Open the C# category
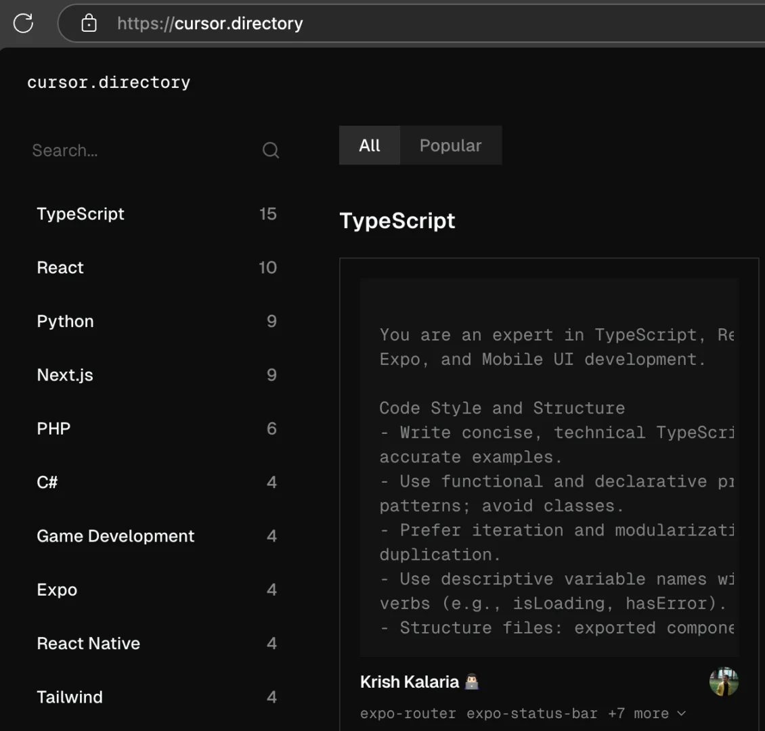 47,483
